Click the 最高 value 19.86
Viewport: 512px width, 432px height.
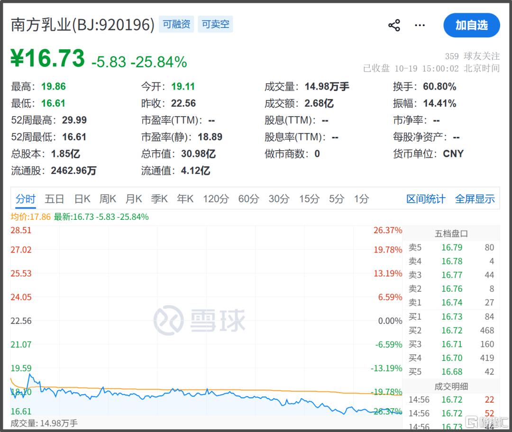pos(54,87)
